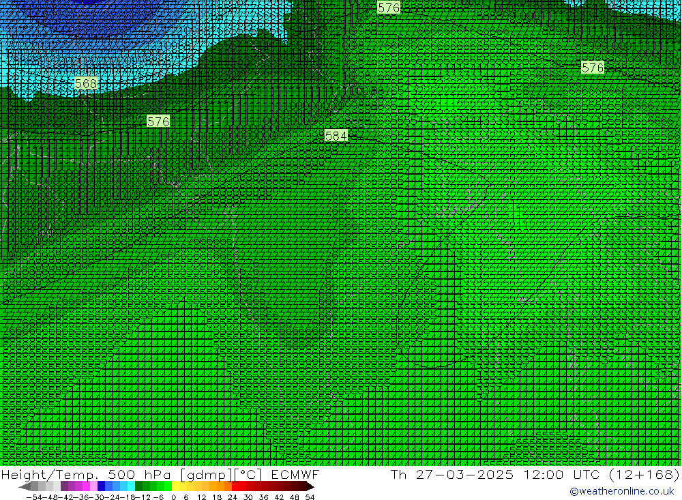Click the [gdmp] unit label
The image size is (682, 500).
[207, 475]
